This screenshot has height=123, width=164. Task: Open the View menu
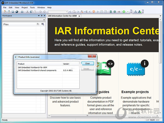(17, 8)
